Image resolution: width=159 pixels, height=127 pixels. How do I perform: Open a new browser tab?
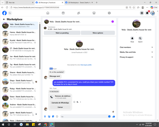(x=97, y=3)
